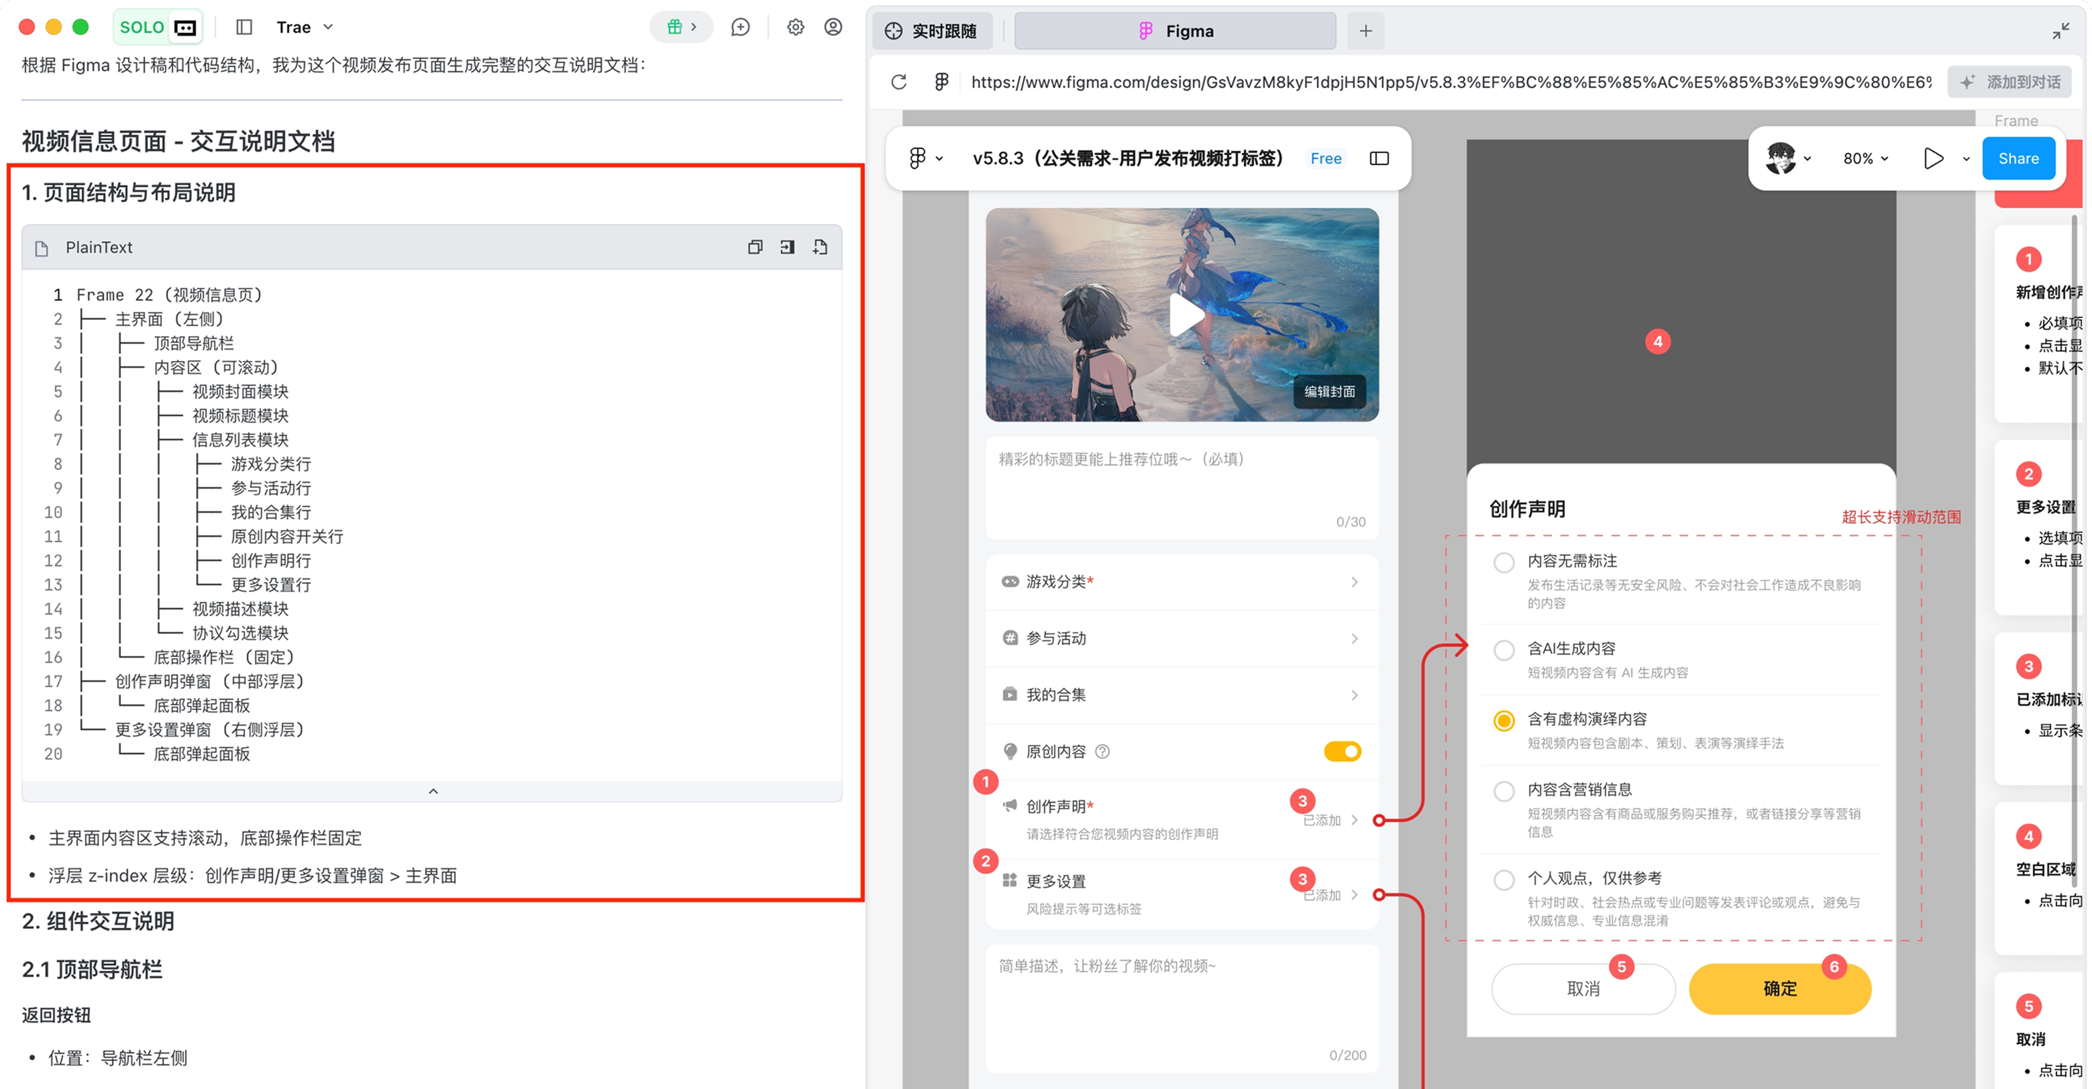
Task: Collapse the browser panel
Action: [x=2060, y=32]
